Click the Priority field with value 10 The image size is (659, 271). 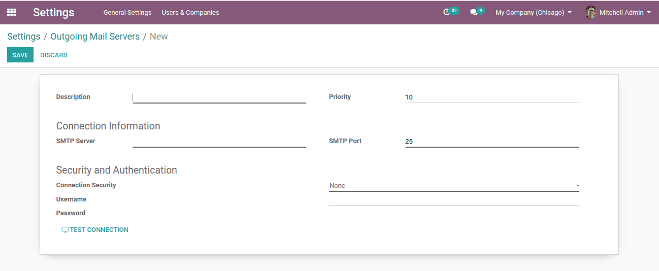tap(492, 97)
